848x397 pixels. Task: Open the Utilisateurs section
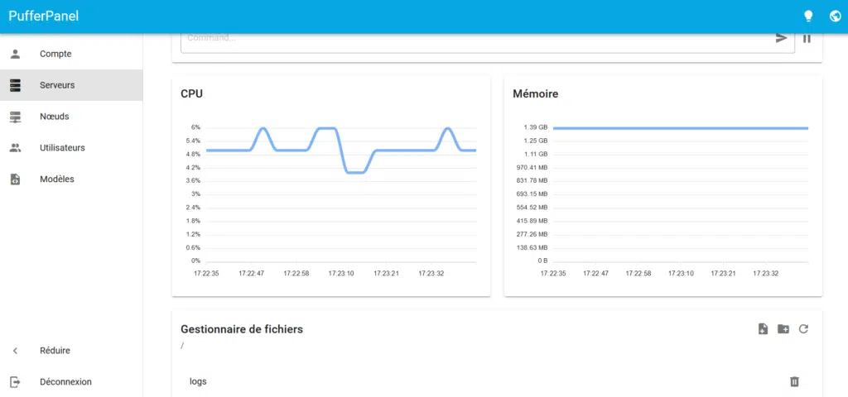click(71, 148)
